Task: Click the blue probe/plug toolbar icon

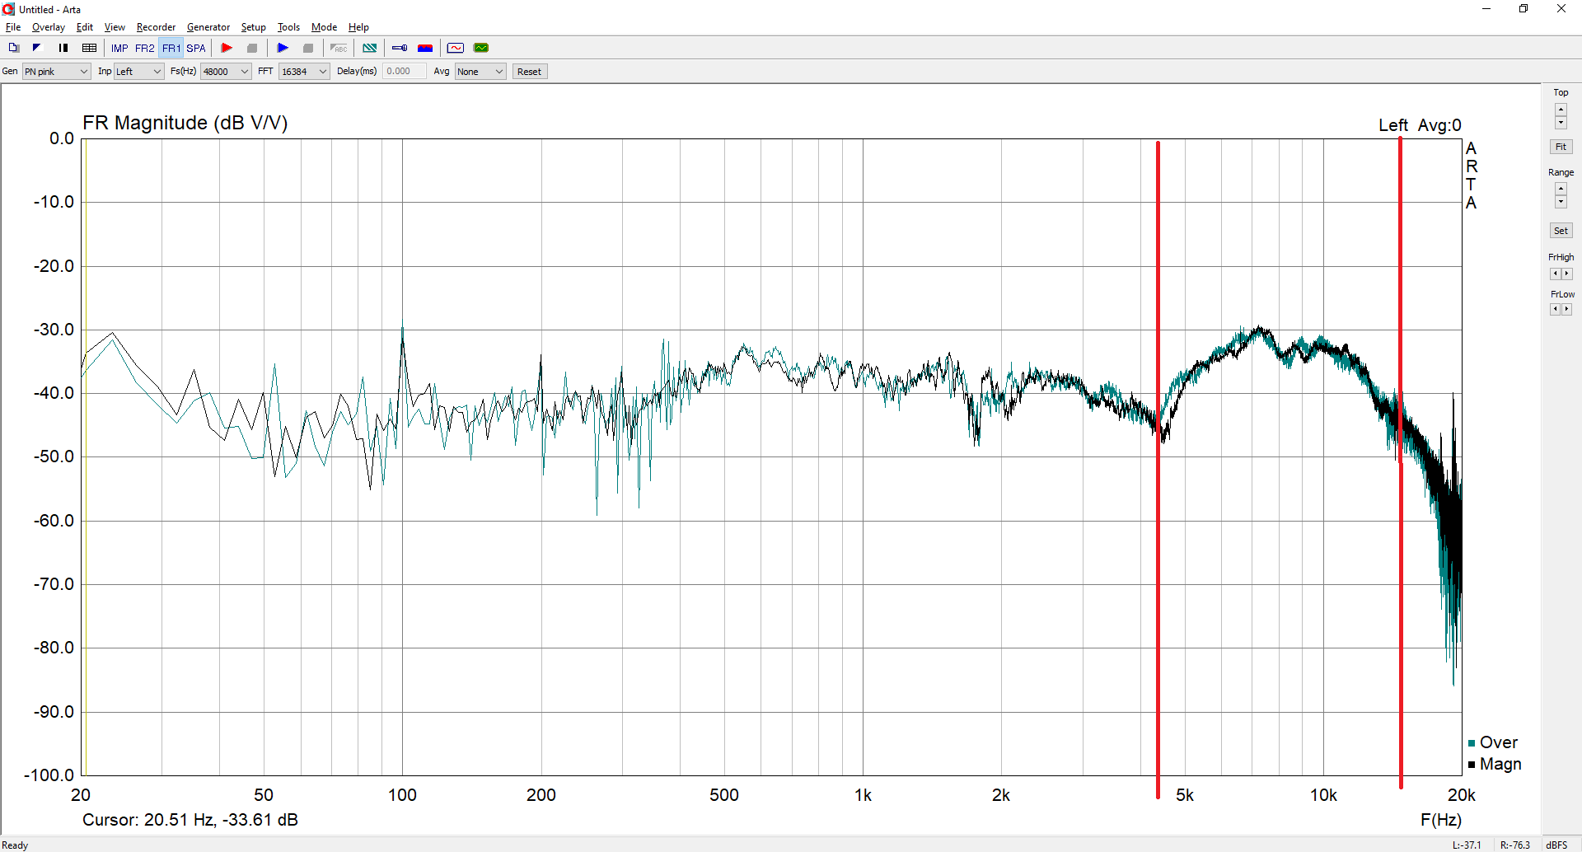Action: 400,48
